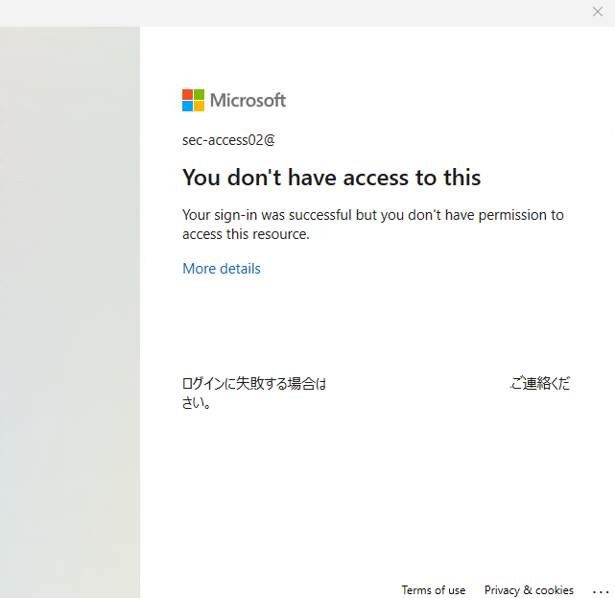Open the ellipsis menu in the footer
The image size is (615, 598).
coord(601,591)
